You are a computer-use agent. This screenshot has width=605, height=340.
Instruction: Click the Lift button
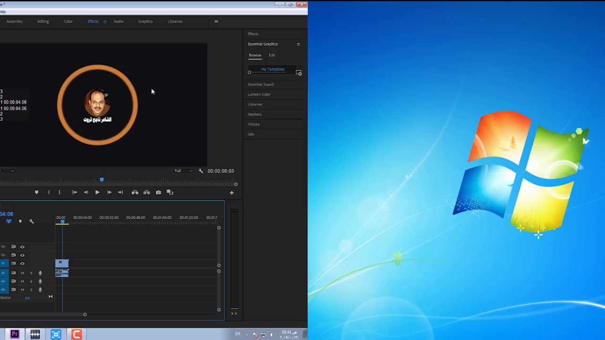tap(135, 192)
